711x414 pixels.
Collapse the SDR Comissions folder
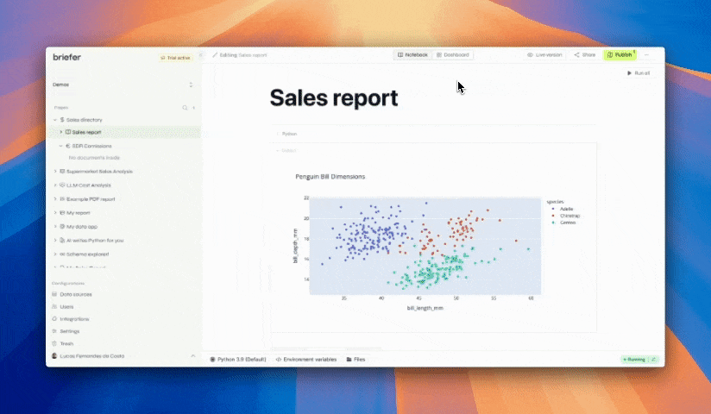tap(61, 146)
